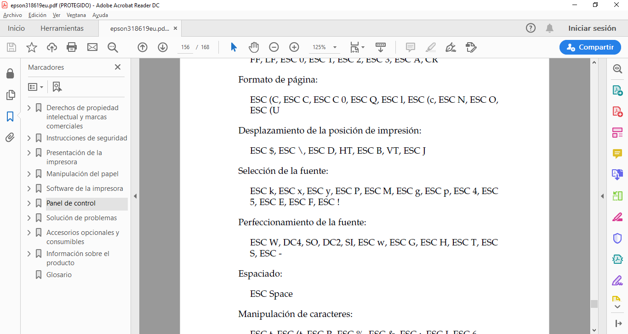Open page thumbnails panel icon
The height and width of the screenshot is (334, 628).
point(10,95)
